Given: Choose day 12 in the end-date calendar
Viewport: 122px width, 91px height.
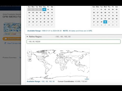Looking at the screenshot, I should [x=117, y=13].
